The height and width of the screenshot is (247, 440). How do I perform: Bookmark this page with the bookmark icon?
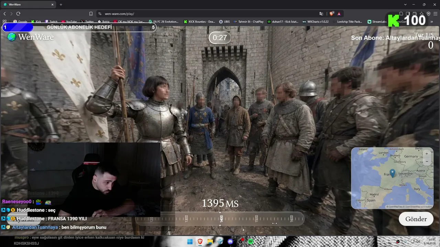click(91, 14)
